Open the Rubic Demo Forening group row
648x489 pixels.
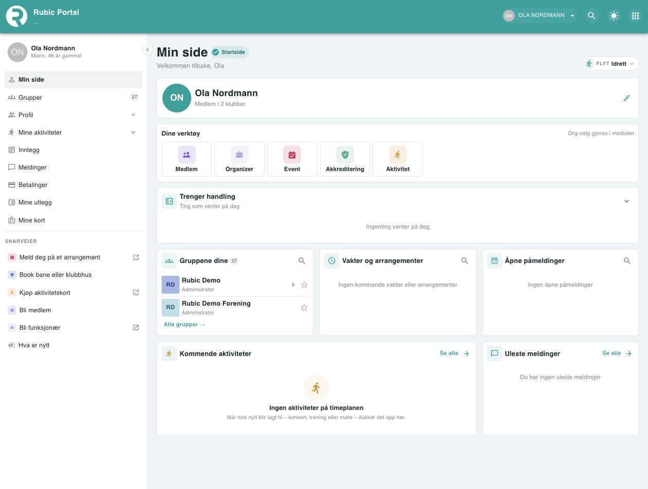click(x=235, y=308)
